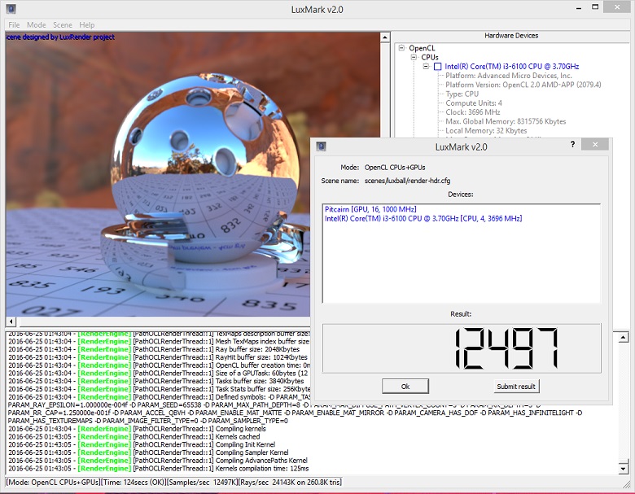Screen dimensions: 635x494
Task: Open the Scene menu
Action: click(x=63, y=24)
